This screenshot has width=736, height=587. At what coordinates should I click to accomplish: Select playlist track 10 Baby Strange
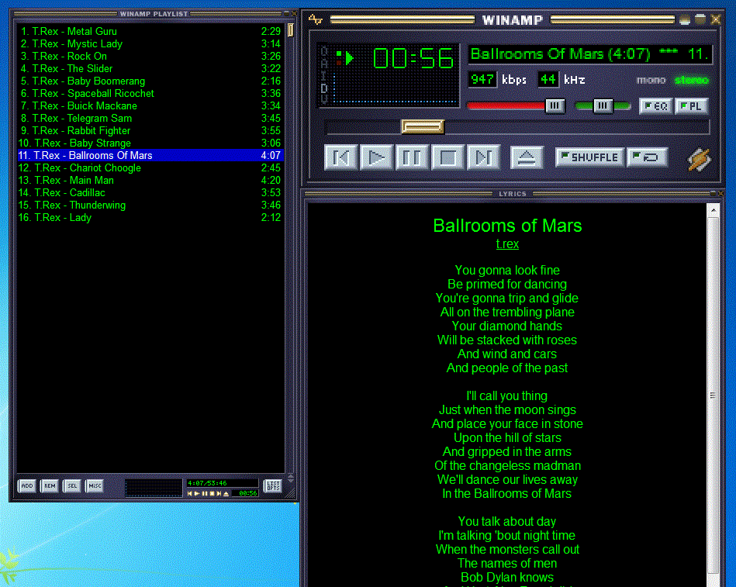[150, 143]
